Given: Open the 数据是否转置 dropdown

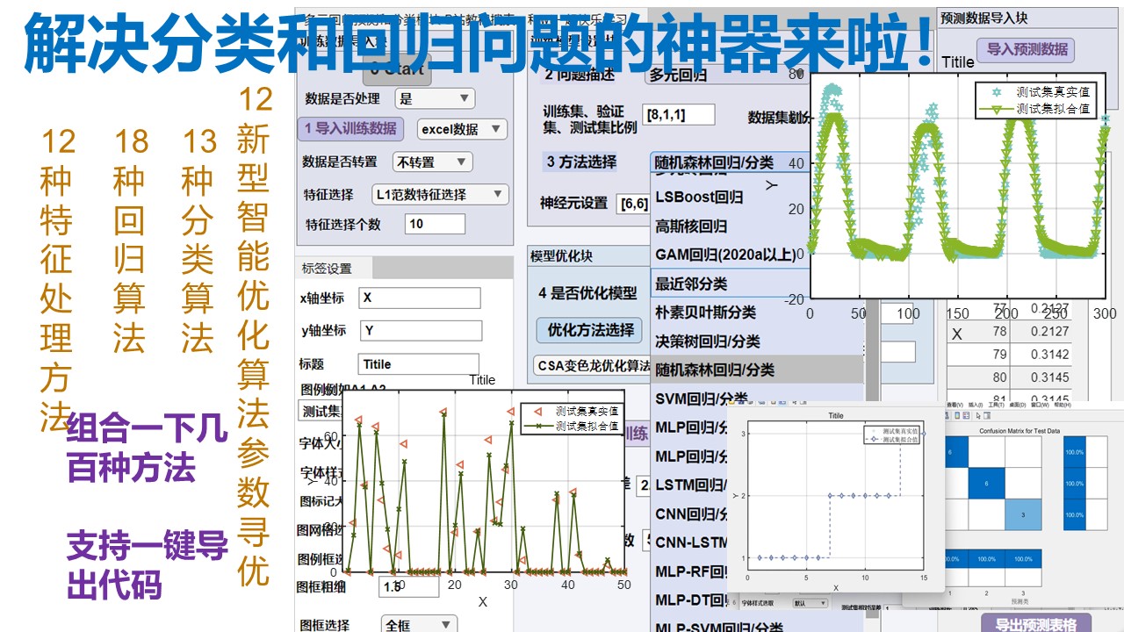Looking at the screenshot, I should tap(432, 162).
